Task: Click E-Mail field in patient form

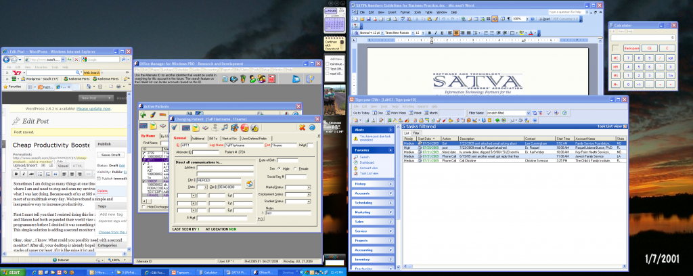Action: click(222, 218)
